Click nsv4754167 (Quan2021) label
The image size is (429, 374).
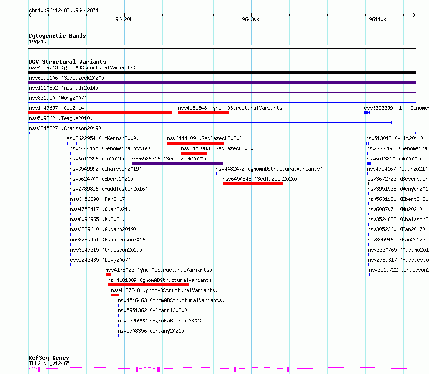click(x=397, y=169)
